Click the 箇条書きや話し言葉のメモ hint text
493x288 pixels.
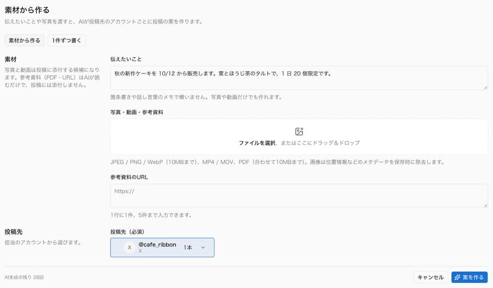coord(196,97)
